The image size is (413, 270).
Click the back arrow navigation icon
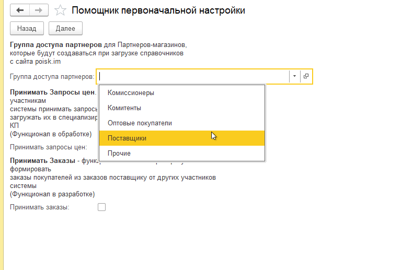(20, 10)
